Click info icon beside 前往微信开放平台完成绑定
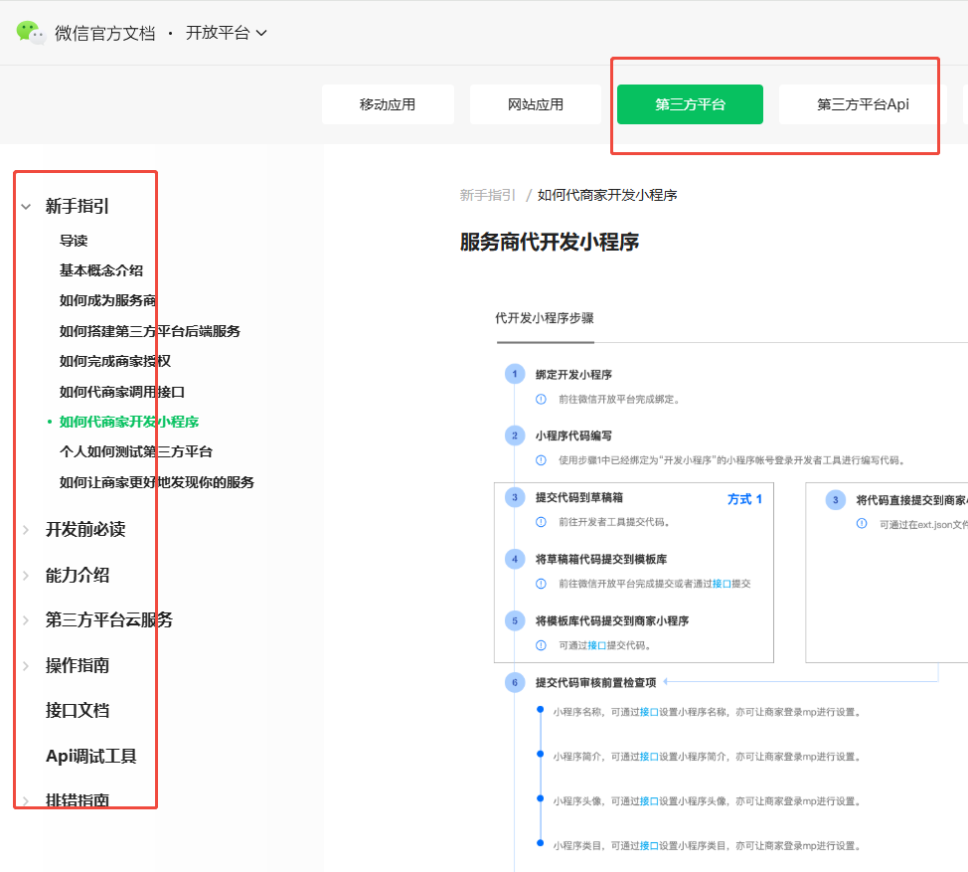Screen dimensions: 968x872 [x=541, y=399]
